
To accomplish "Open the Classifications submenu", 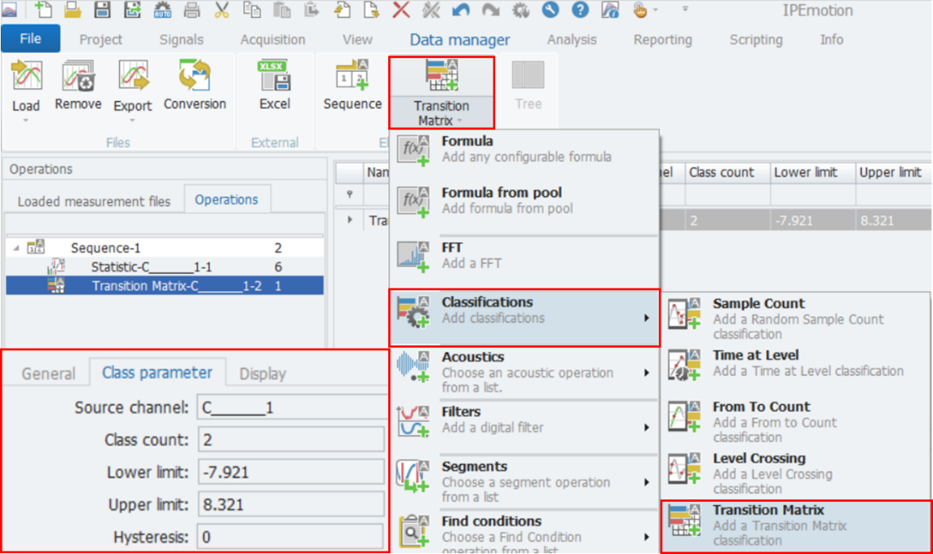I will click(x=524, y=318).
